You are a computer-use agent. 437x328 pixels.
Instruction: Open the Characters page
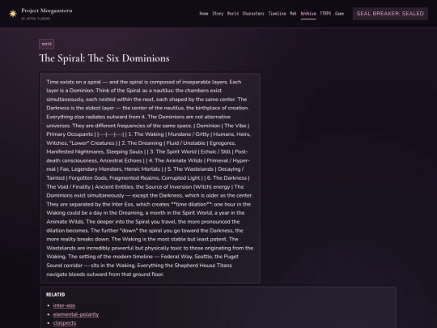tap(253, 14)
